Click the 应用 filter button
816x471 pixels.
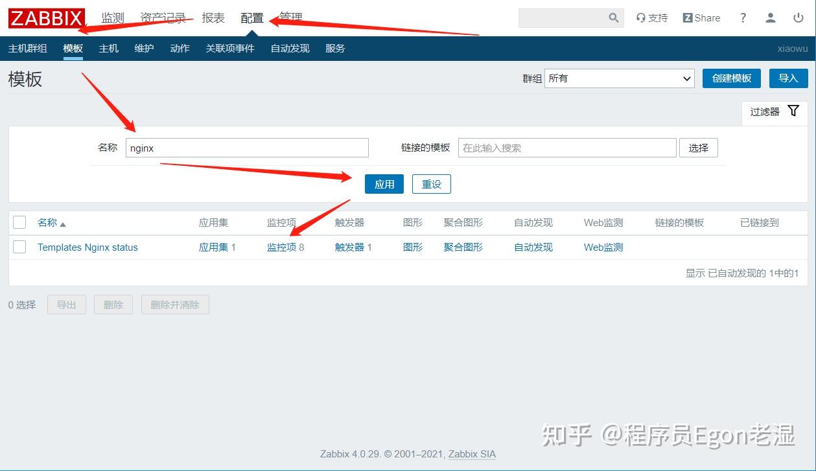coord(384,184)
